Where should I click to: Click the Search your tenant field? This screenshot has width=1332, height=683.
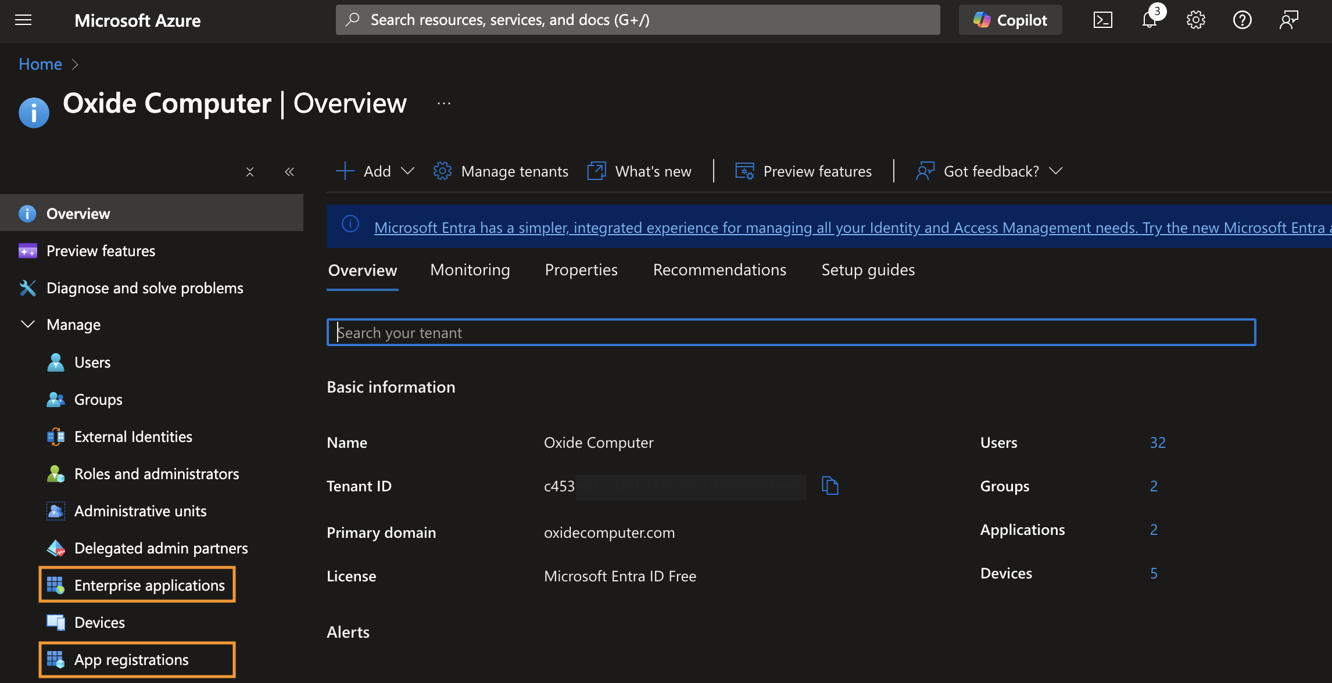coord(790,333)
